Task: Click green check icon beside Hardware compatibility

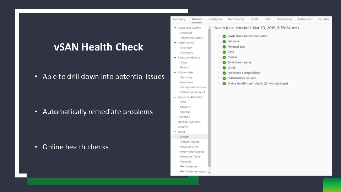Action: pyautogui.click(x=224, y=73)
